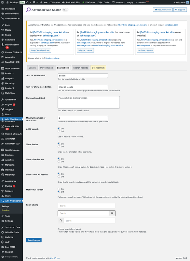Open the Search Results tab
The width and height of the screenshot is (190, 261).
click(80, 68)
